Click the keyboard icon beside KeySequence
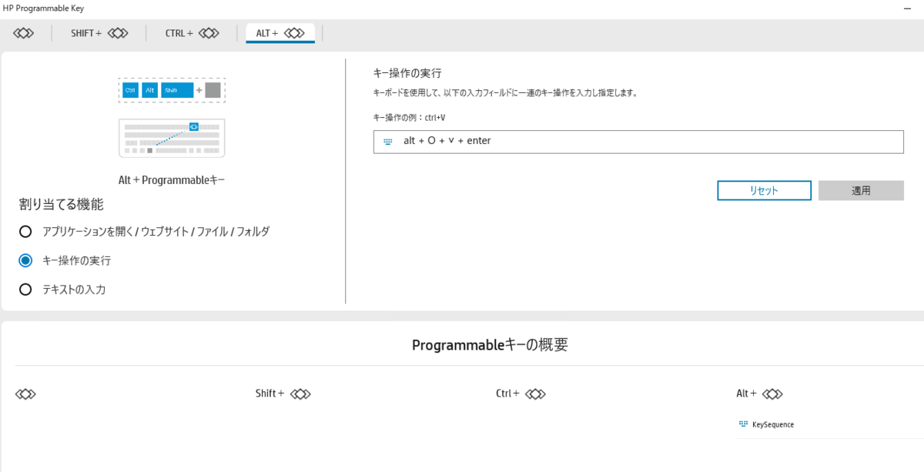This screenshot has width=924, height=472. click(743, 423)
